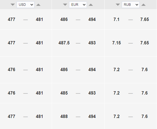Sort EUR buy rate descending arrow
Screen dimensions: 157x129
[65, 5]
